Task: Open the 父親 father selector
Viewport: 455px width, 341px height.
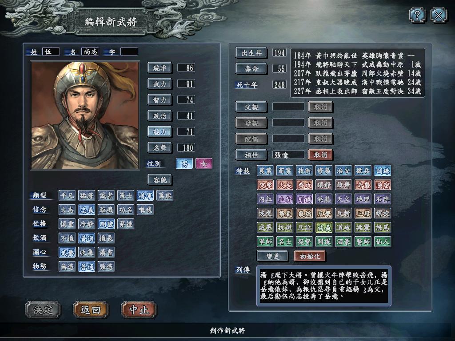Action: point(251,107)
